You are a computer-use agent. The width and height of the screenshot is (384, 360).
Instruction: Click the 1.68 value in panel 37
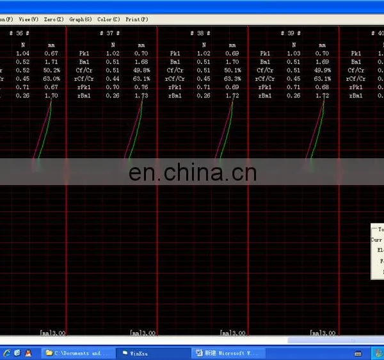coord(141,61)
